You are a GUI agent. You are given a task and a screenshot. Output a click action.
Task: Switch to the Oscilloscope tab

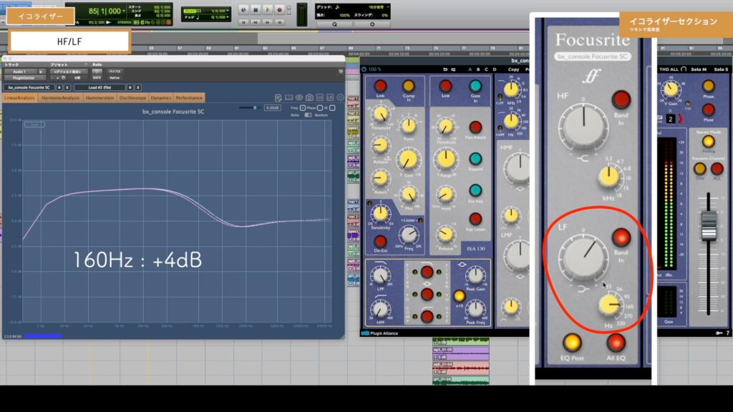coord(132,97)
